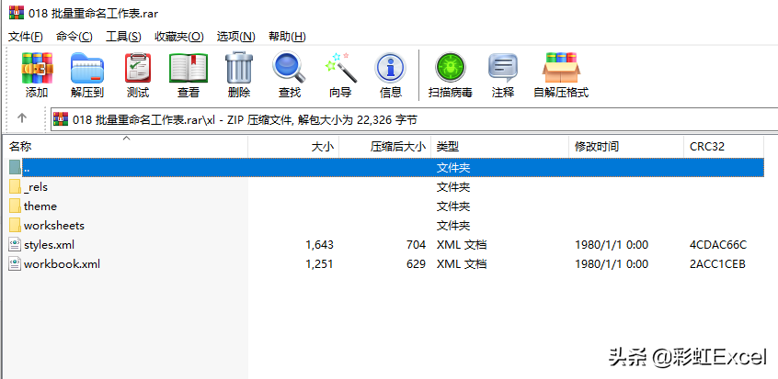Open the 查看 (View) book icon
The height and width of the screenshot is (379, 778).
(189, 68)
